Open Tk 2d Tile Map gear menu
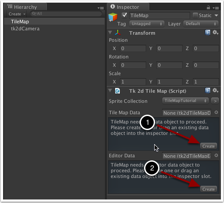Image resolution: width=224 pixels, height=203 pixels. (215, 91)
